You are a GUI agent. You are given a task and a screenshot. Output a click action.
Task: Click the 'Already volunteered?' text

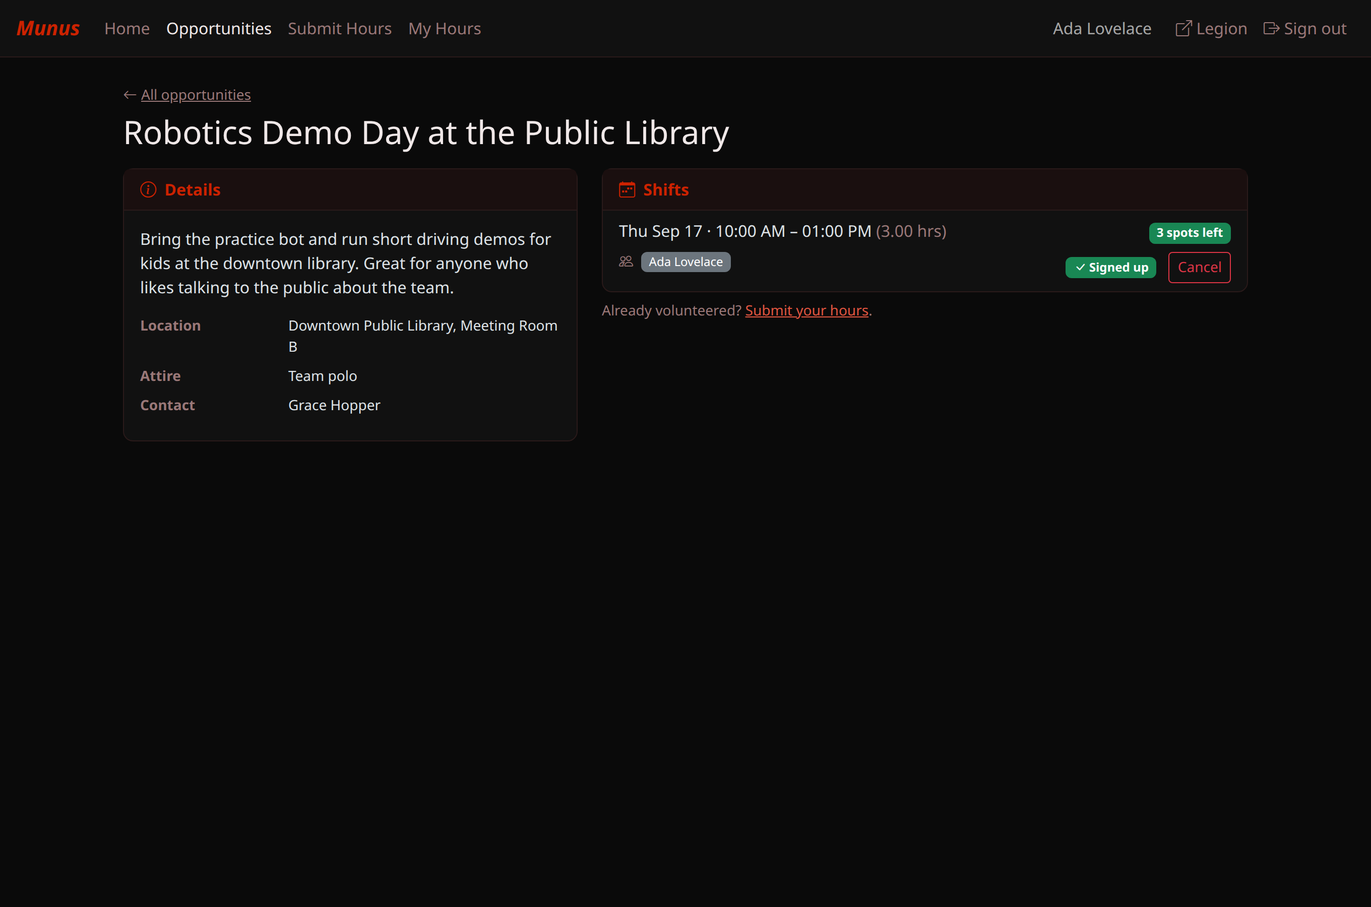671,310
